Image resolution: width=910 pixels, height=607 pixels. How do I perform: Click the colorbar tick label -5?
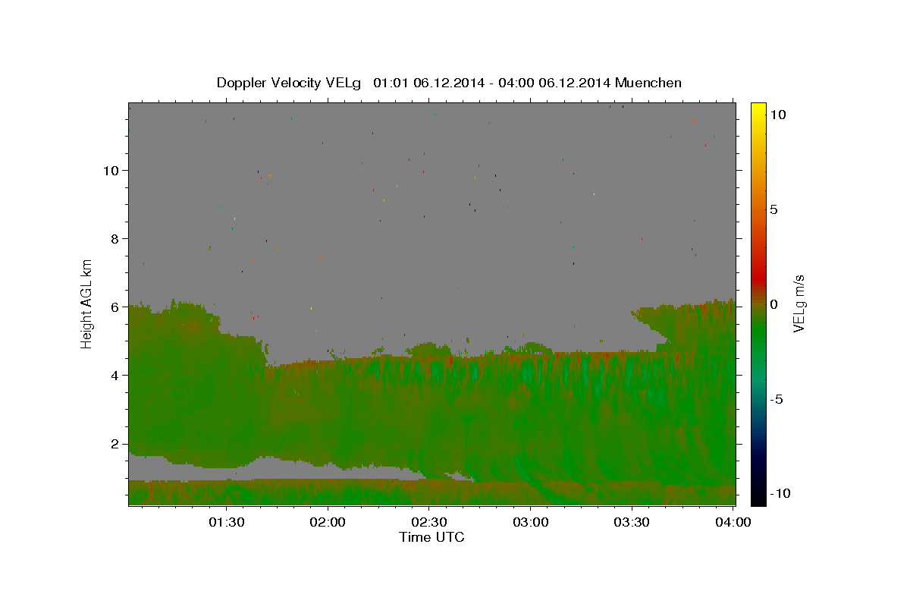pos(777,399)
